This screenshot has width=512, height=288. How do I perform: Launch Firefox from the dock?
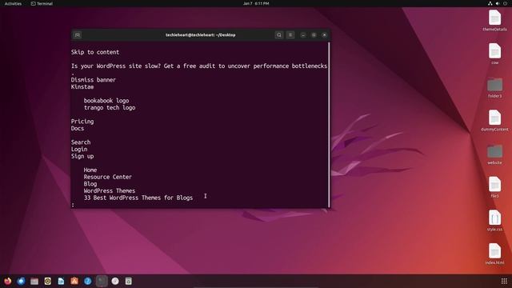[x=7, y=281]
